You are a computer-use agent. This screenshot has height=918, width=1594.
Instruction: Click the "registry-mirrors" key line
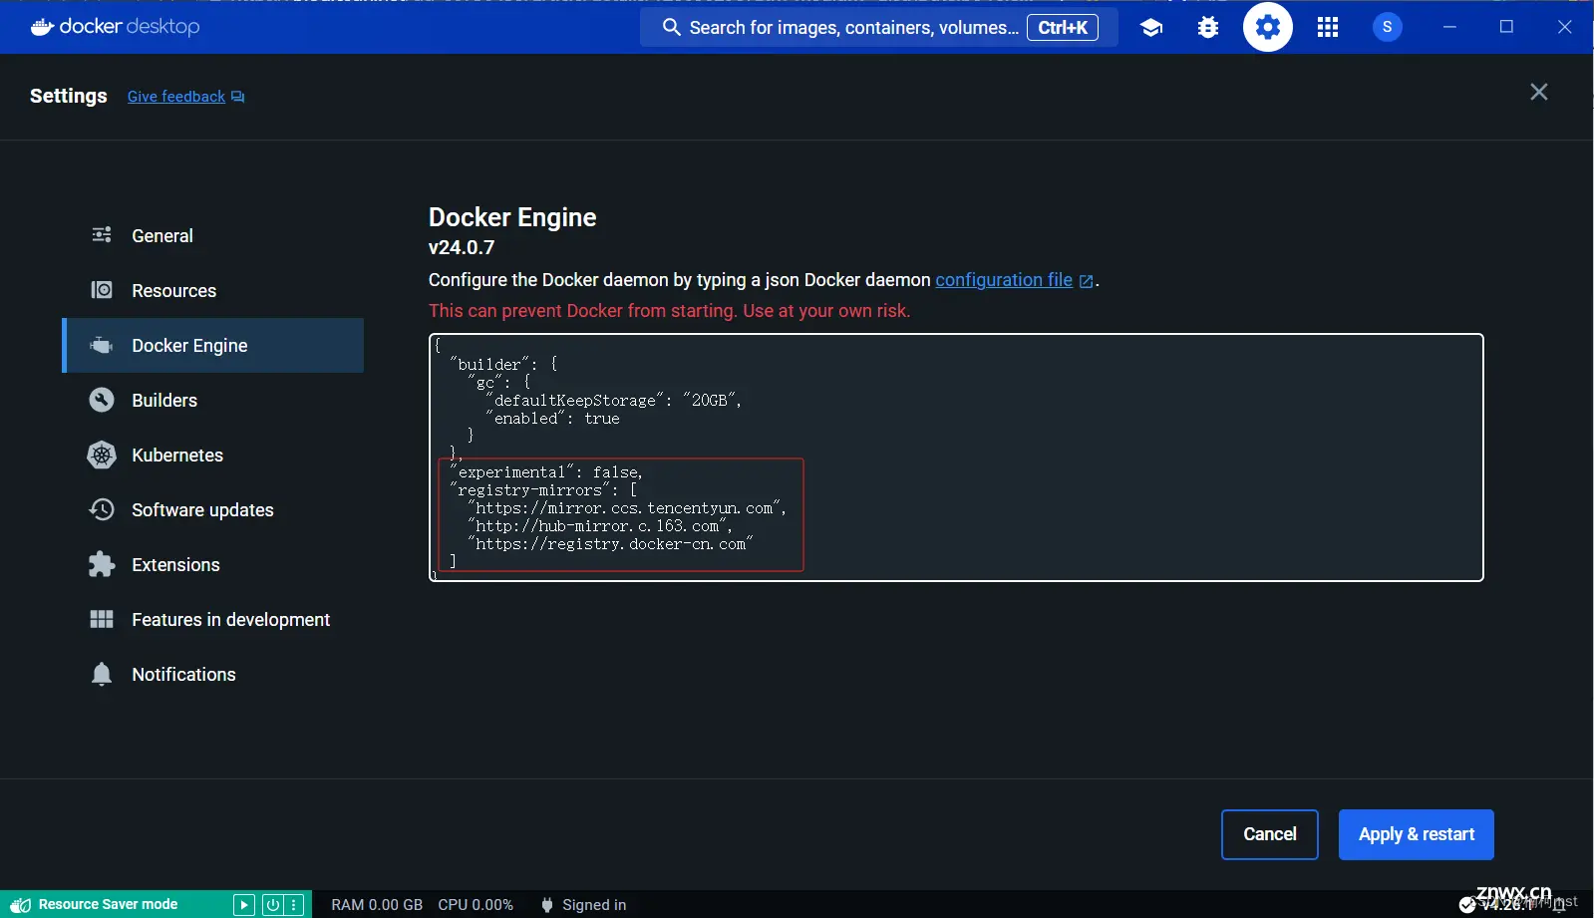click(x=544, y=490)
